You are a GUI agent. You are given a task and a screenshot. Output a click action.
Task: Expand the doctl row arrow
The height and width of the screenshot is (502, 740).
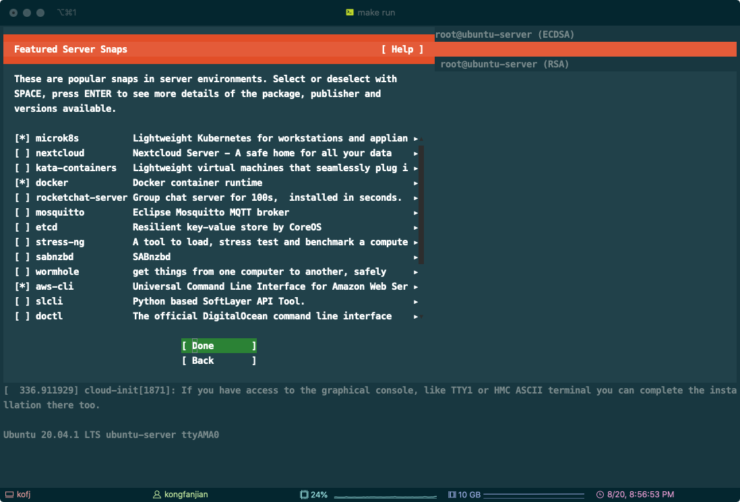pyautogui.click(x=416, y=316)
